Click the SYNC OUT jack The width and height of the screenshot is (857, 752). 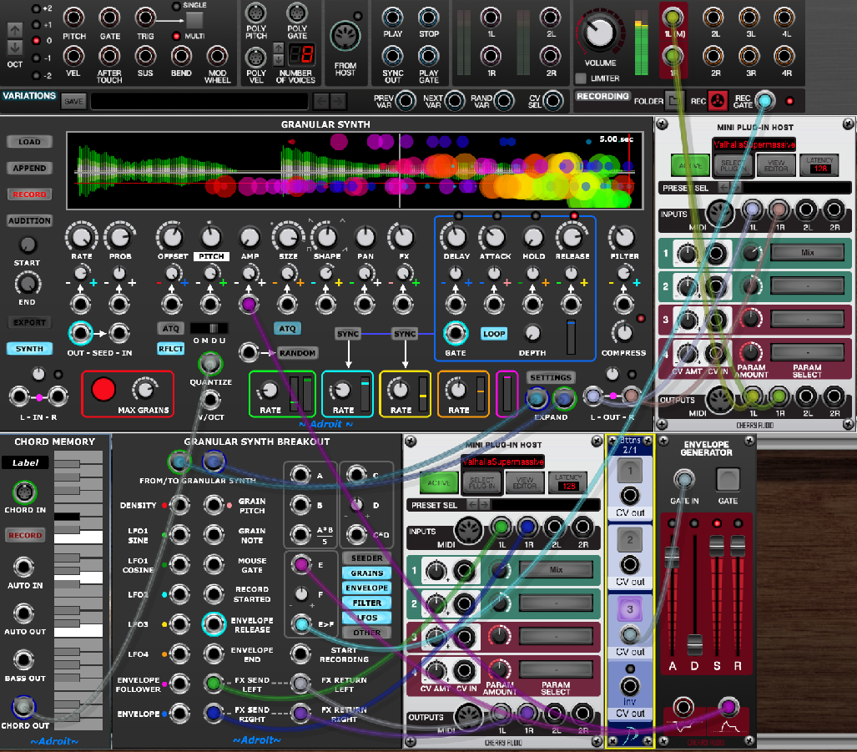(x=392, y=56)
